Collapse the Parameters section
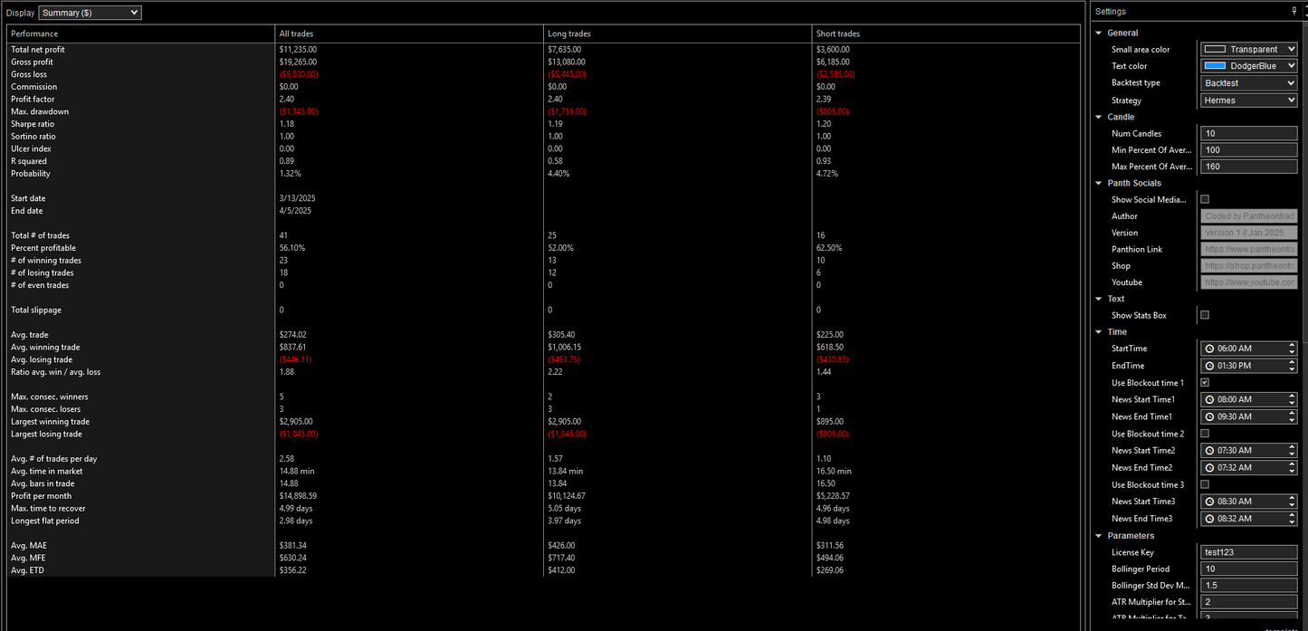 tap(1100, 536)
